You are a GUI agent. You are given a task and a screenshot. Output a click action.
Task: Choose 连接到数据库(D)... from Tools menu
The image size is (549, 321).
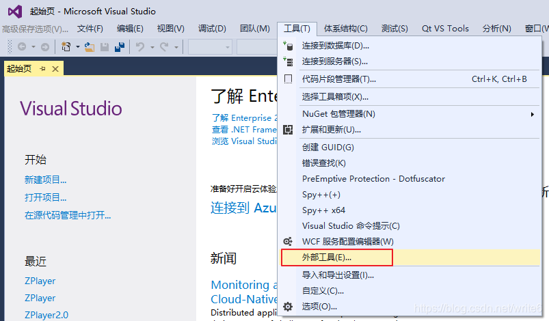pos(410,46)
